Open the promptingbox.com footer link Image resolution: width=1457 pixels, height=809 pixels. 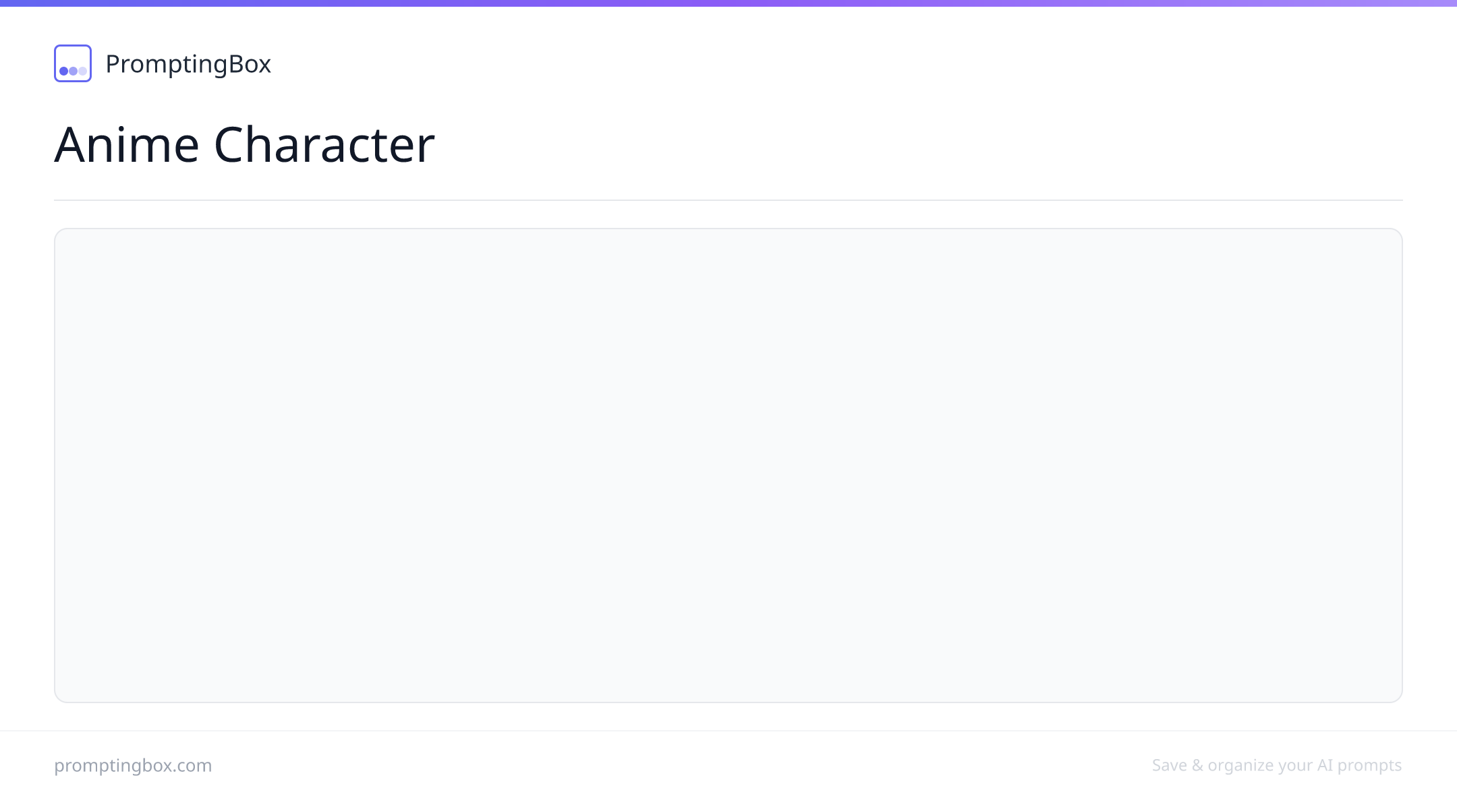133,766
